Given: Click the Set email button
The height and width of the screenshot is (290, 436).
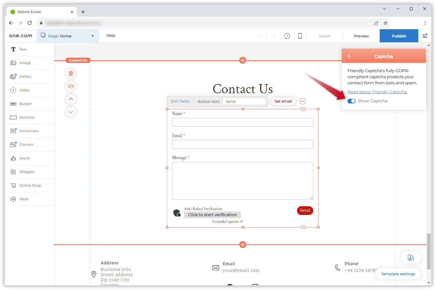Looking at the screenshot, I should 283,101.
